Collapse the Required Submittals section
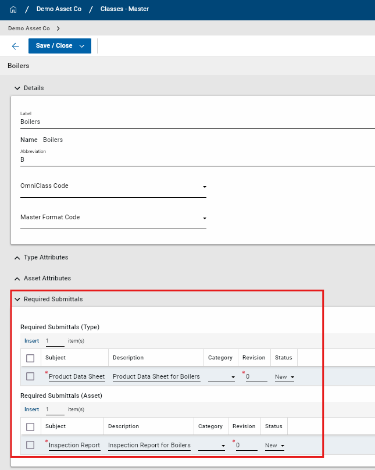This screenshot has height=470, width=375. pos(17,299)
